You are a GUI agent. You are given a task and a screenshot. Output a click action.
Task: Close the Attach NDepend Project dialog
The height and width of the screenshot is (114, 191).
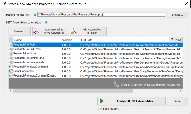(x=186, y=4)
